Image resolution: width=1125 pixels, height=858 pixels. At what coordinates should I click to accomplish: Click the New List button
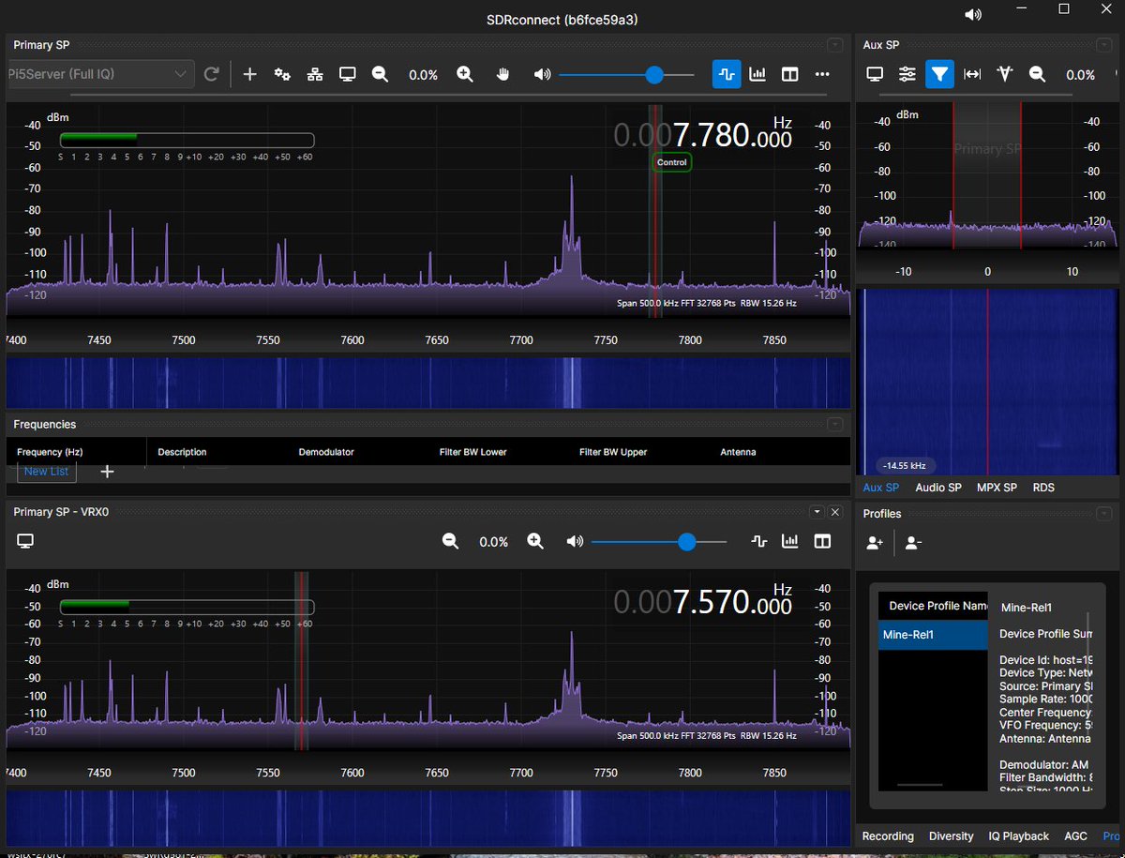pos(46,472)
